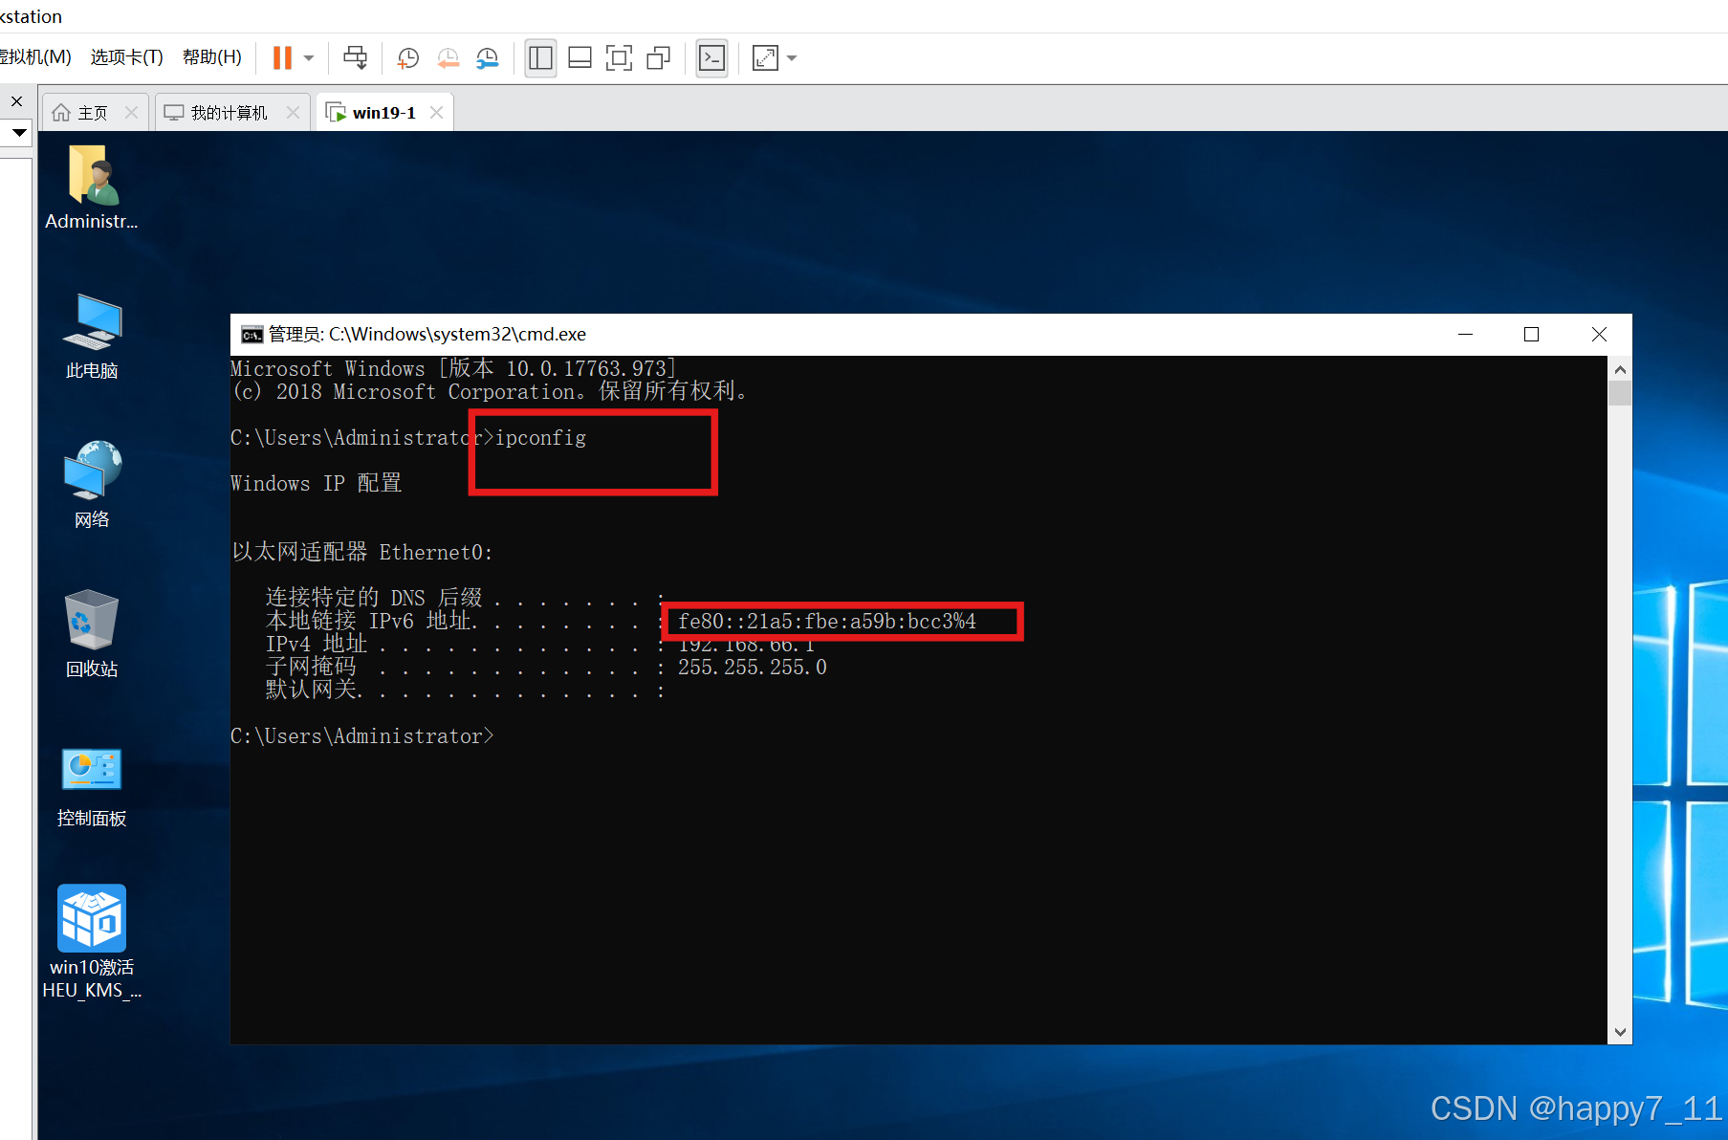Click the ipconfig command text
The height and width of the screenshot is (1140, 1728).
tap(540, 438)
